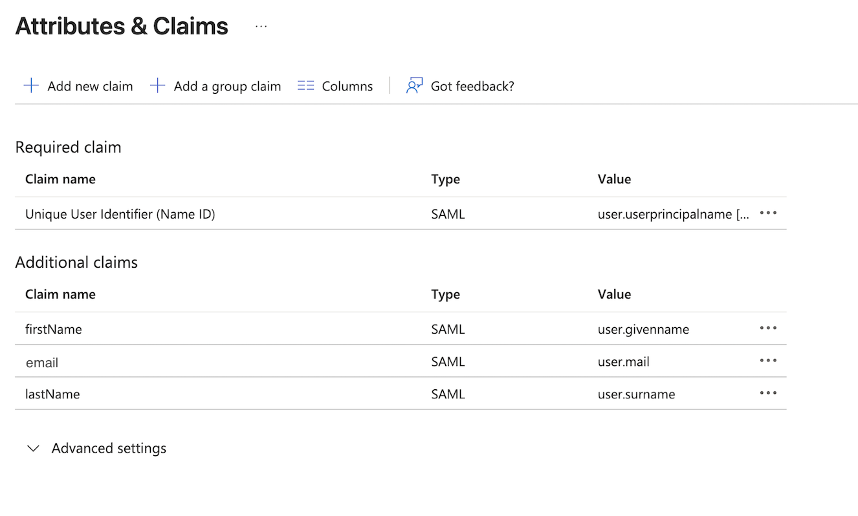Click the Value header under Required claim
The image size is (858, 516).
(x=614, y=179)
